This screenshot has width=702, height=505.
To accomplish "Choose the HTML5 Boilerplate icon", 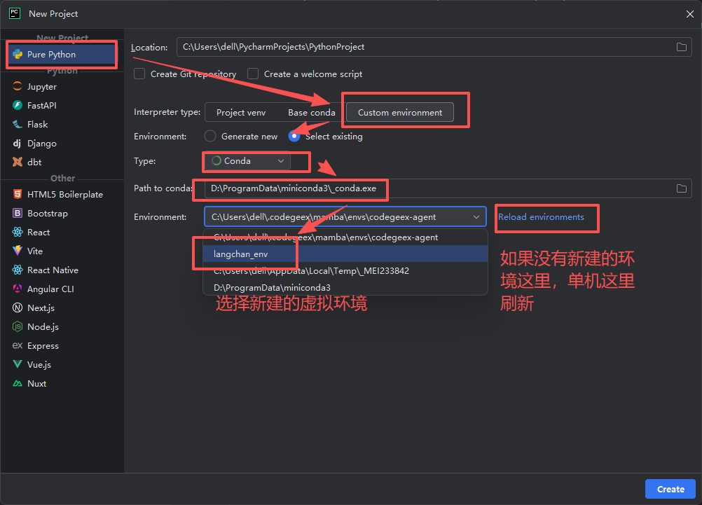I will coord(18,194).
